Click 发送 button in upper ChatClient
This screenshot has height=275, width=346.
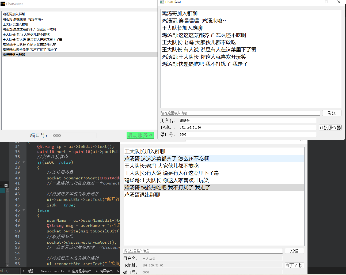tap(332, 113)
